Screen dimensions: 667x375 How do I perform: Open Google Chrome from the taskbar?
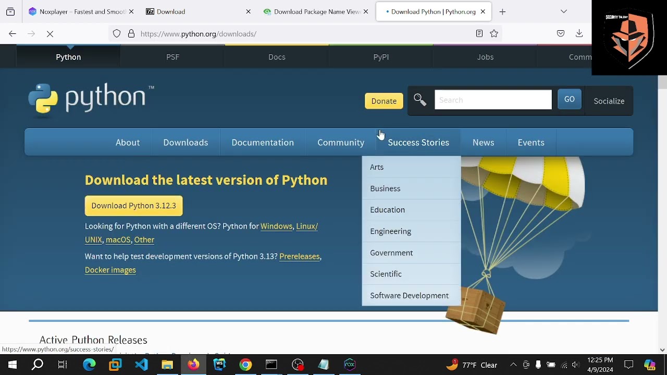point(245,365)
